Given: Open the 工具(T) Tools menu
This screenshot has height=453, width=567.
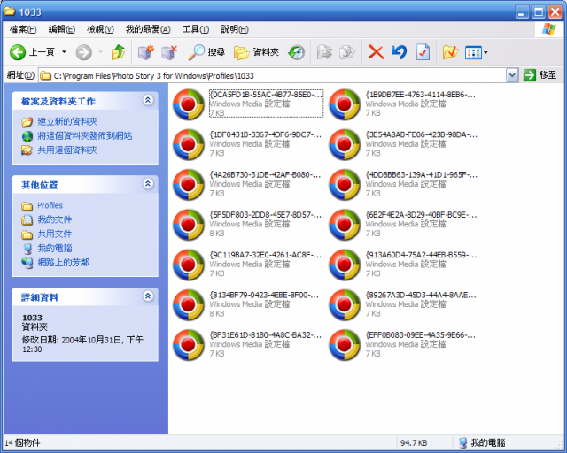Looking at the screenshot, I should 195,29.
